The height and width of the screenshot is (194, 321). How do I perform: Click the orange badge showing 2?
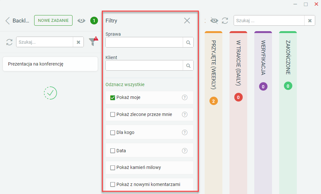click(214, 101)
